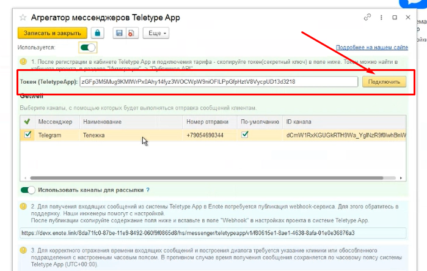Copy link via chain icon in title bar
Viewport: 427px width, 271px height.
tap(367, 17)
